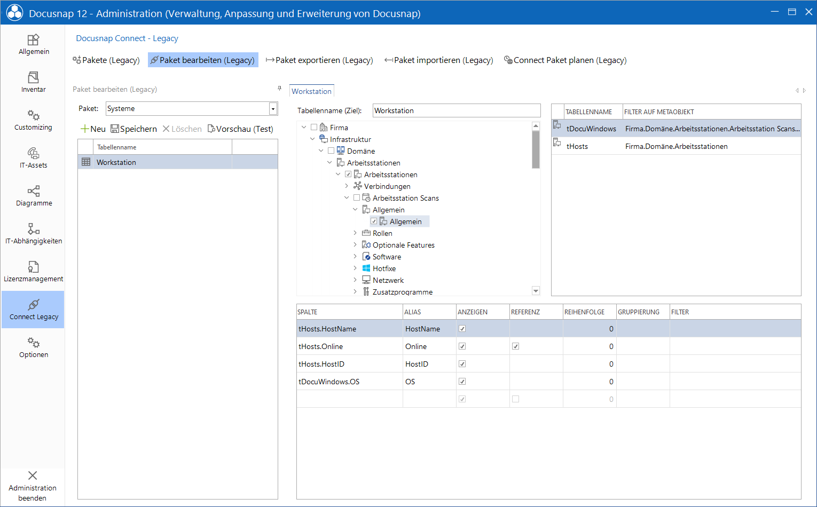Open the Inventar sidebar section

tap(33, 82)
